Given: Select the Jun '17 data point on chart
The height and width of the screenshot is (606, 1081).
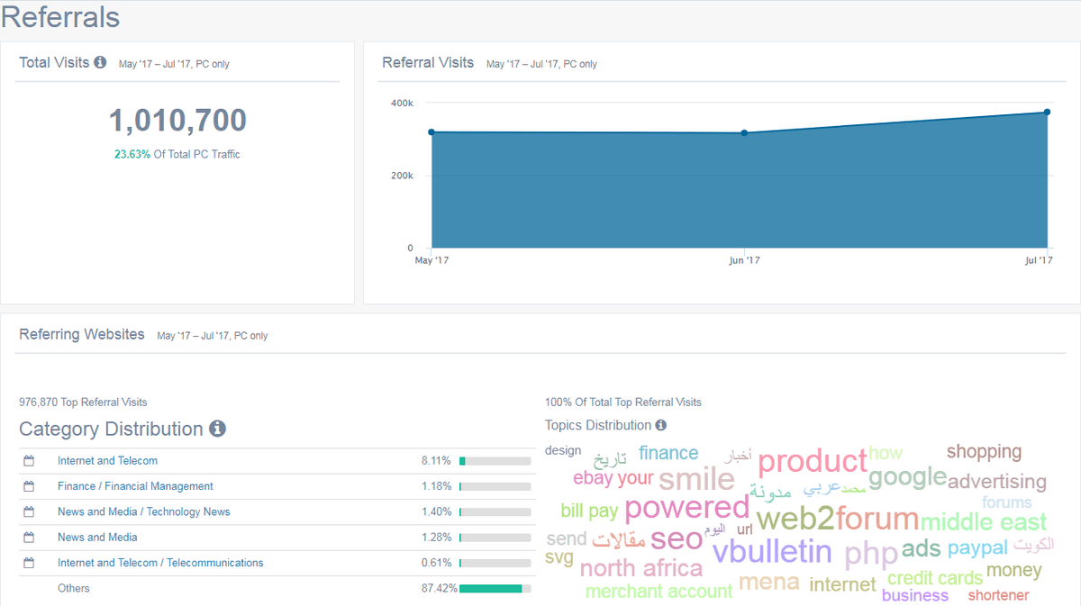Looking at the screenshot, I should [744, 133].
